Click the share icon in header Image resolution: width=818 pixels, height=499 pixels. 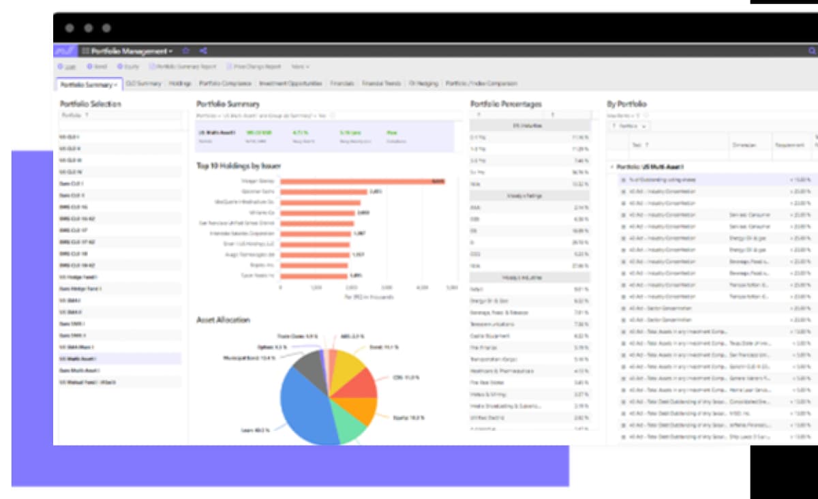(203, 51)
